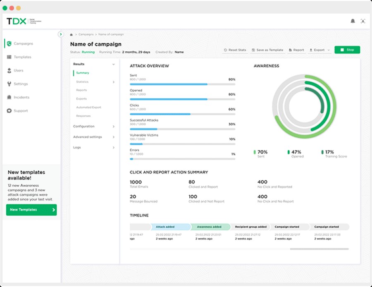Image resolution: width=372 pixels, height=287 pixels.
Task: Click the Support icon in sidebar
Action: coord(9,111)
